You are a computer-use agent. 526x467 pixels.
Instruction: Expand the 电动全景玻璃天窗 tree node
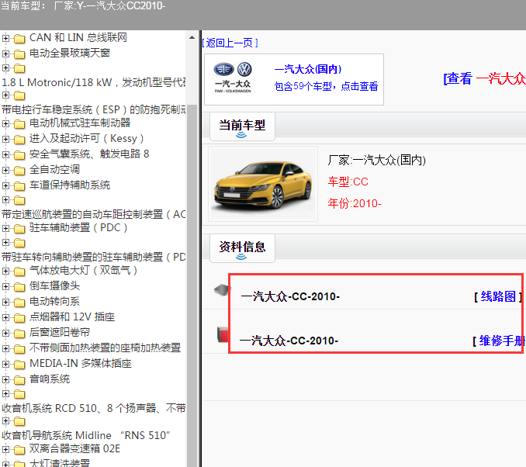tap(5, 54)
